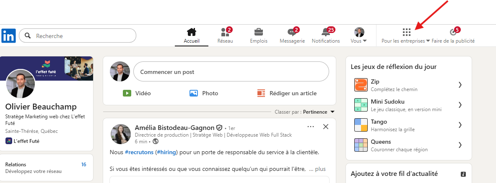Screen dimensions: 496x183
Task: Open the Zip game chevron
Action: coord(460,85)
